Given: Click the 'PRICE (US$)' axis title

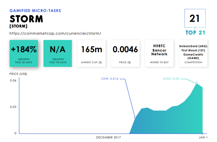Looking at the screenshot, I should point(18,74).
